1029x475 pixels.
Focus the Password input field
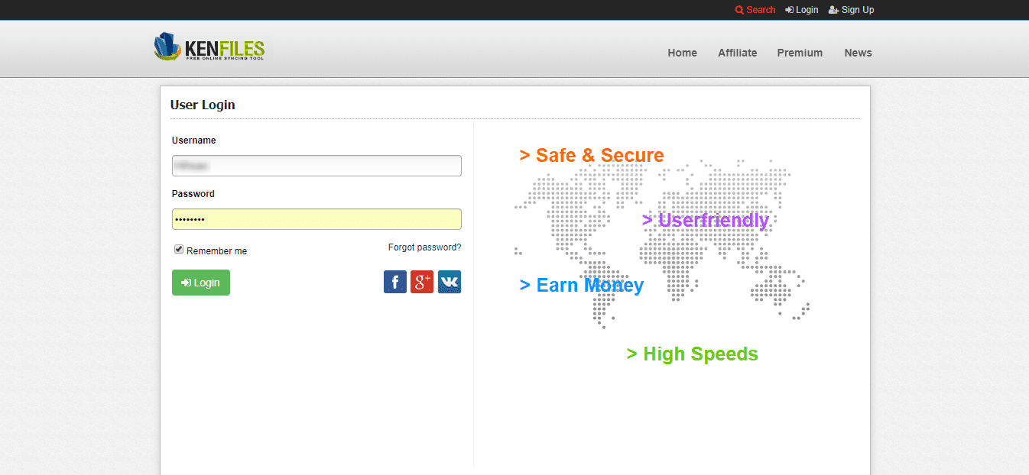tap(316, 219)
